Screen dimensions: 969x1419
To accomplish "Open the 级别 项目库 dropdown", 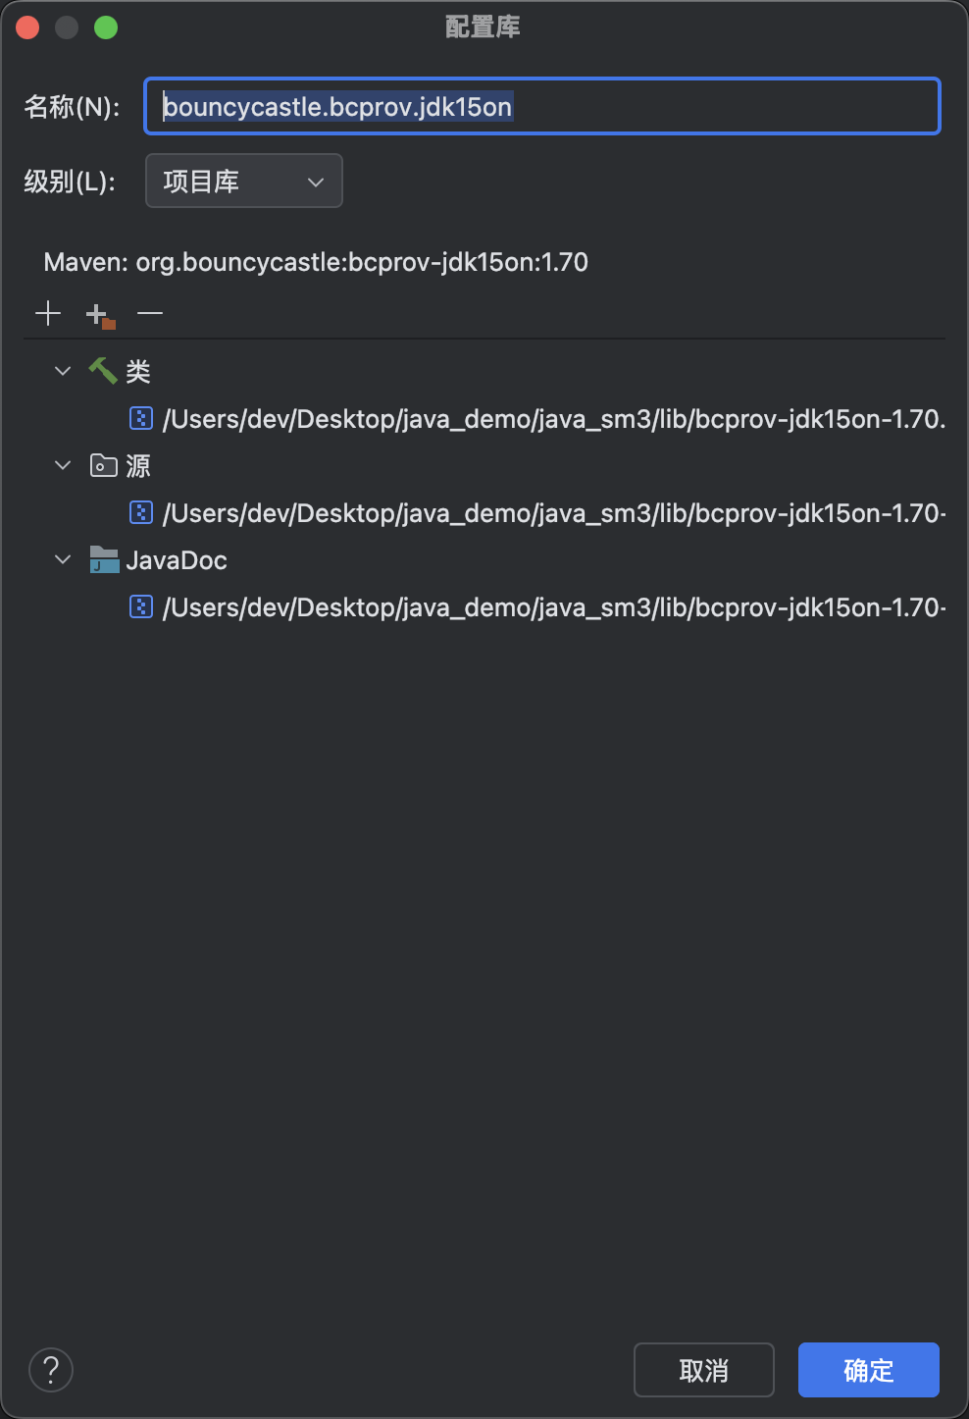I will pos(244,181).
